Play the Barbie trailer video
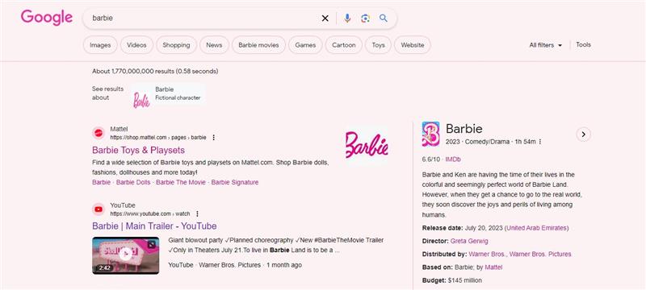The height and width of the screenshot is (290, 646). point(126,255)
